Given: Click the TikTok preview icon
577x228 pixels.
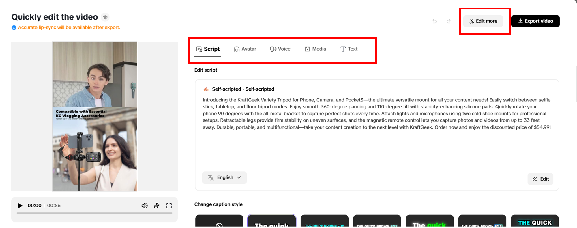Looking at the screenshot, I should pyautogui.click(x=157, y=206).
